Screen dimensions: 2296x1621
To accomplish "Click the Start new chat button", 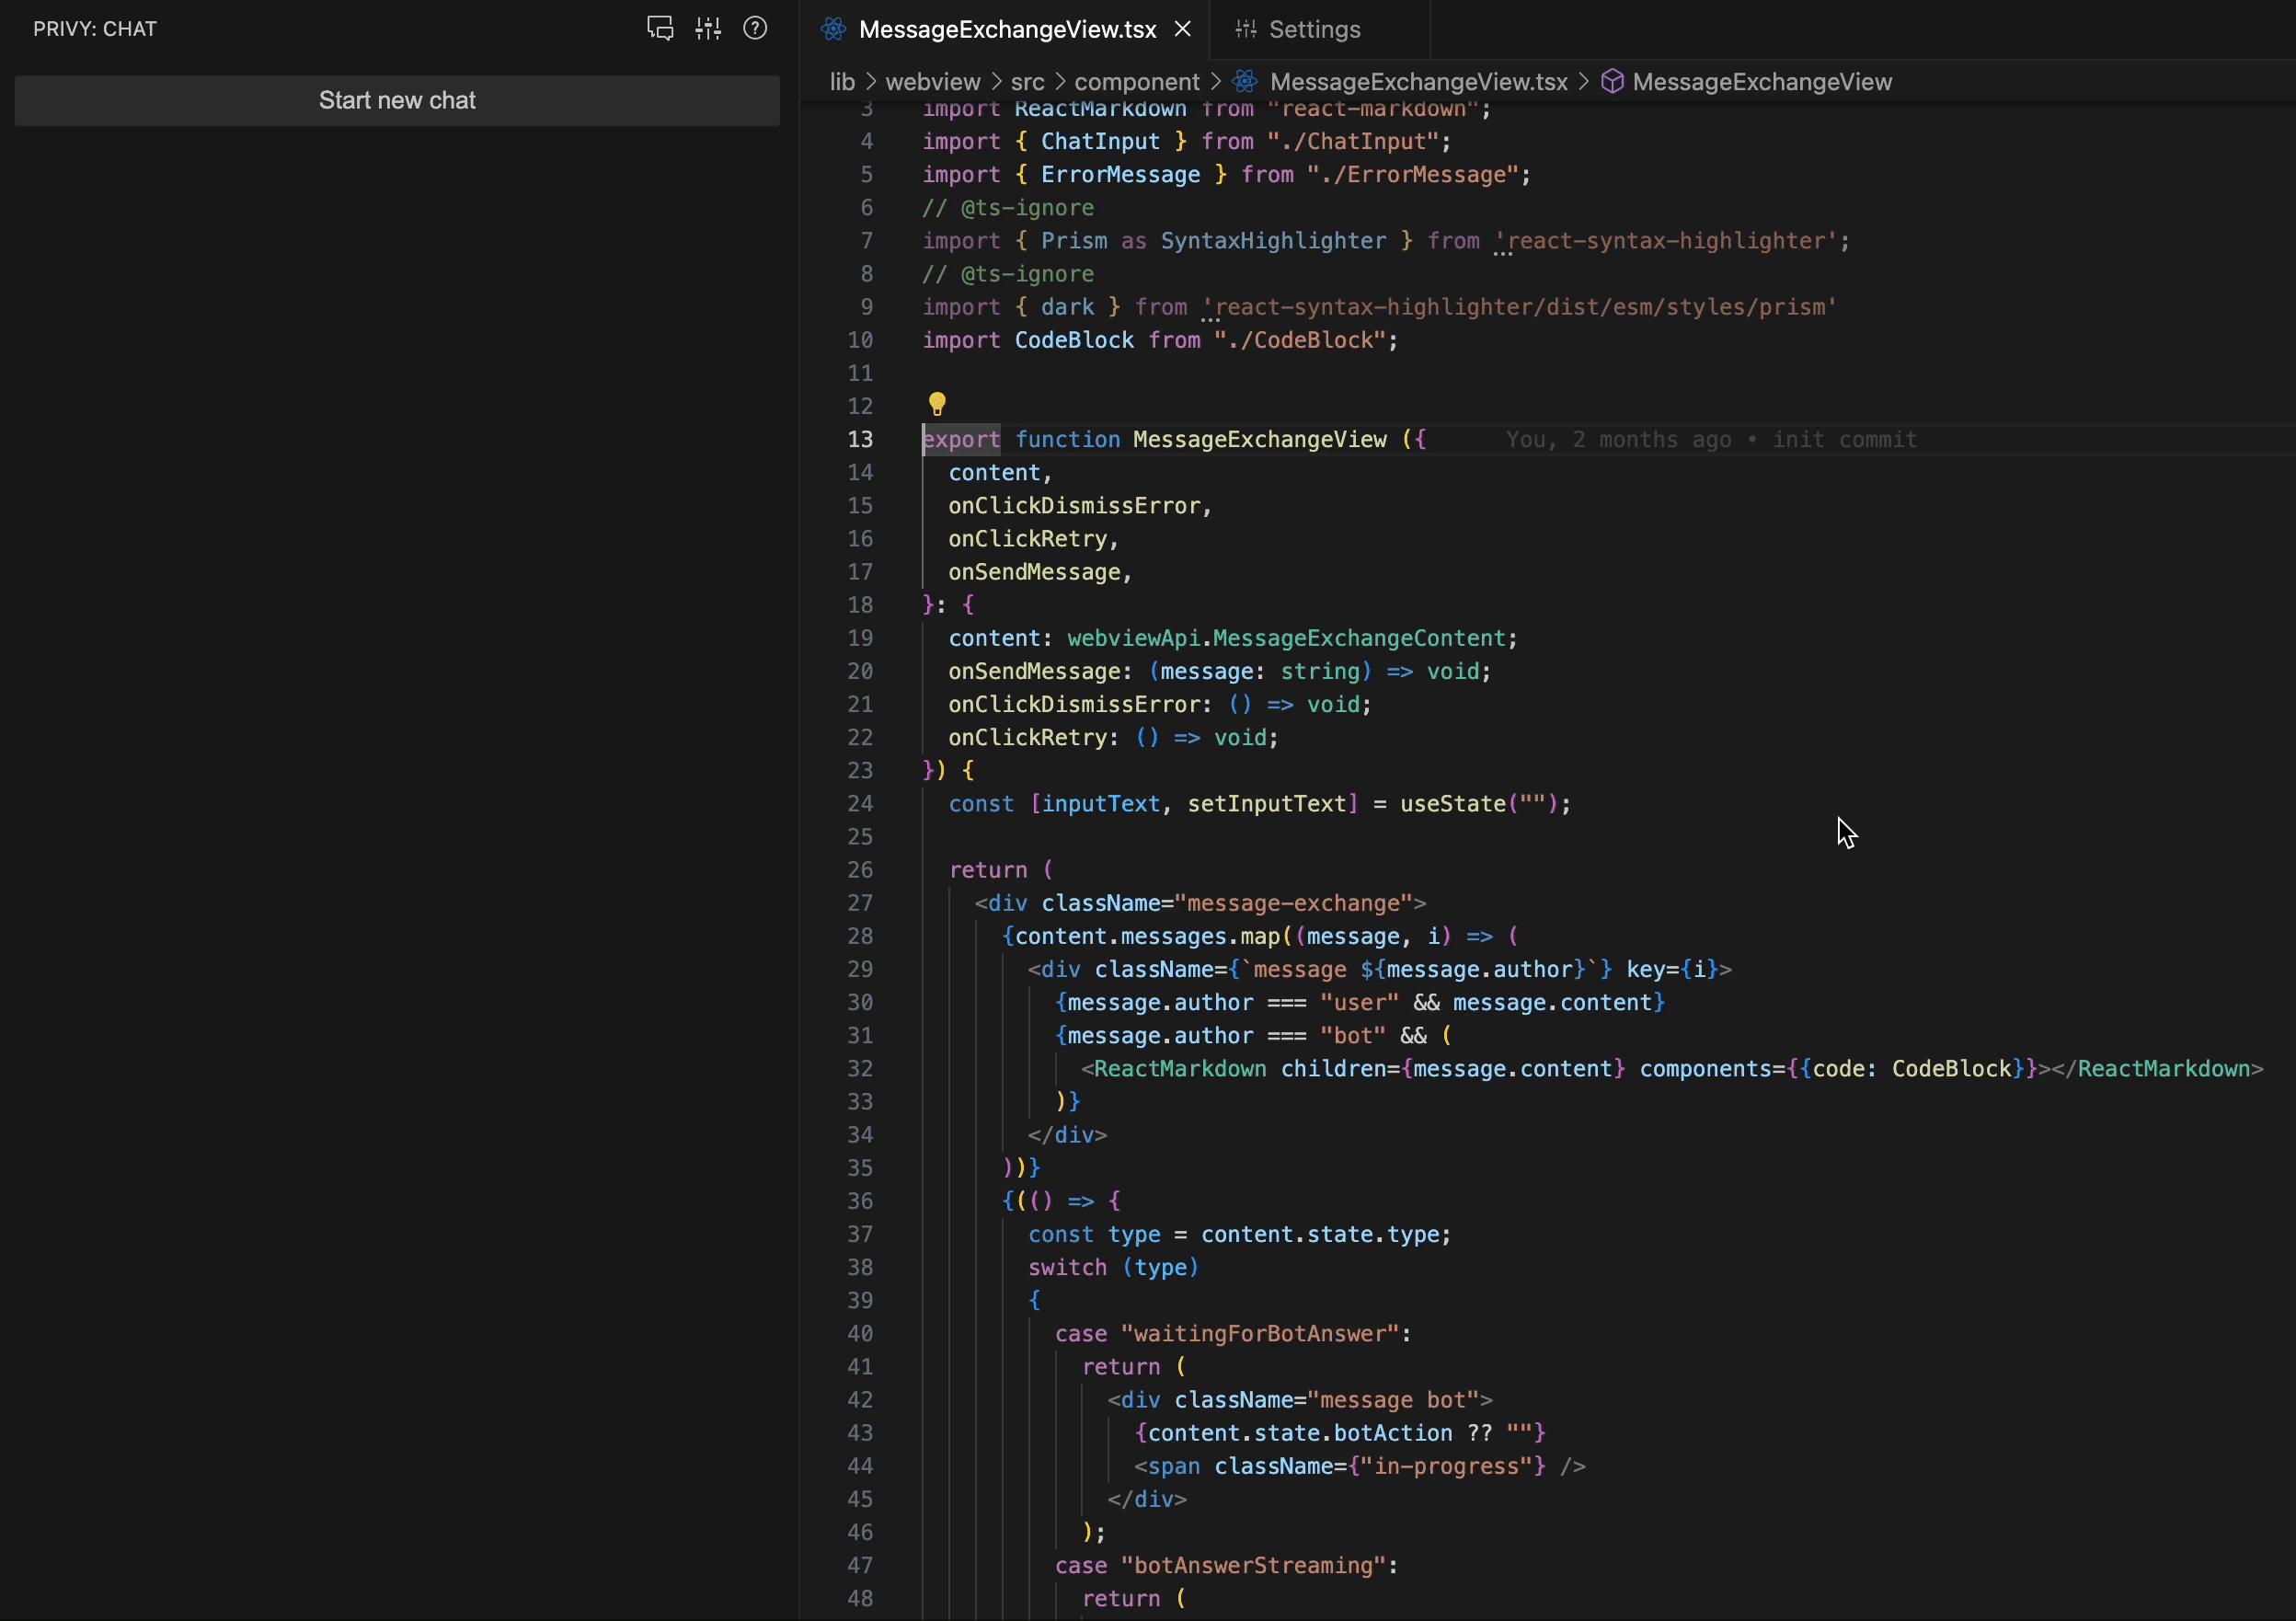I will pyautogui.click(x=396, y=98).
